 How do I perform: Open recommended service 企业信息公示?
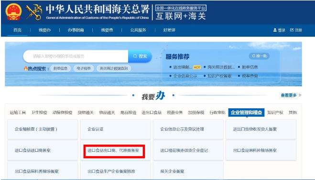tap(185, 76)
